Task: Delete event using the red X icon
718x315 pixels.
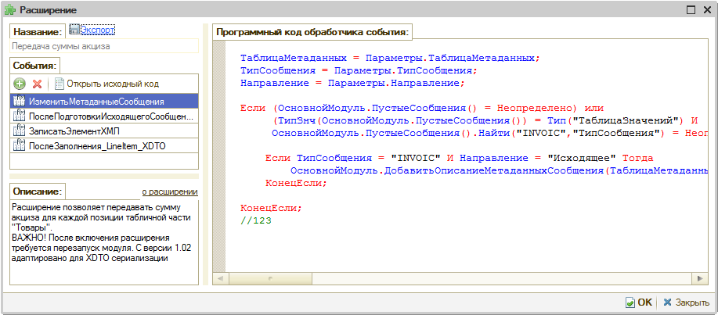Action: [x=37, y=84]
